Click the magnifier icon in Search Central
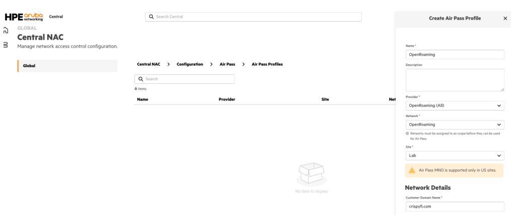Image resolution: width=515 pixels, height=222 pixels. (151, 17)
